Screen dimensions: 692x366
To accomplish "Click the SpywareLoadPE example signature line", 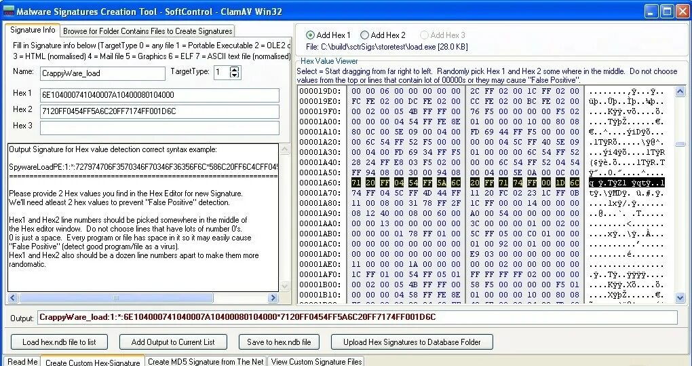I will tap(143, 167).
